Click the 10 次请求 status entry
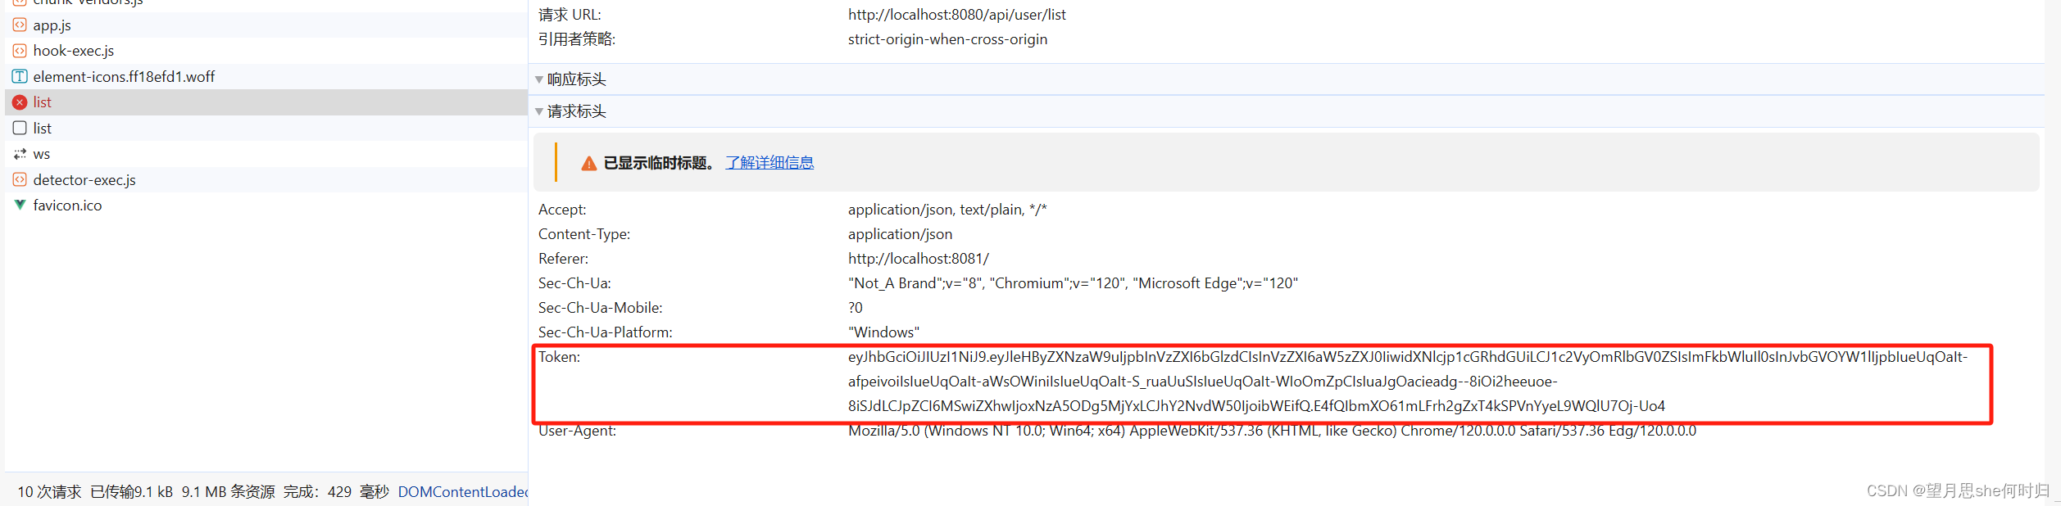This screenshot has height=506, width=2061. [49, 492]
